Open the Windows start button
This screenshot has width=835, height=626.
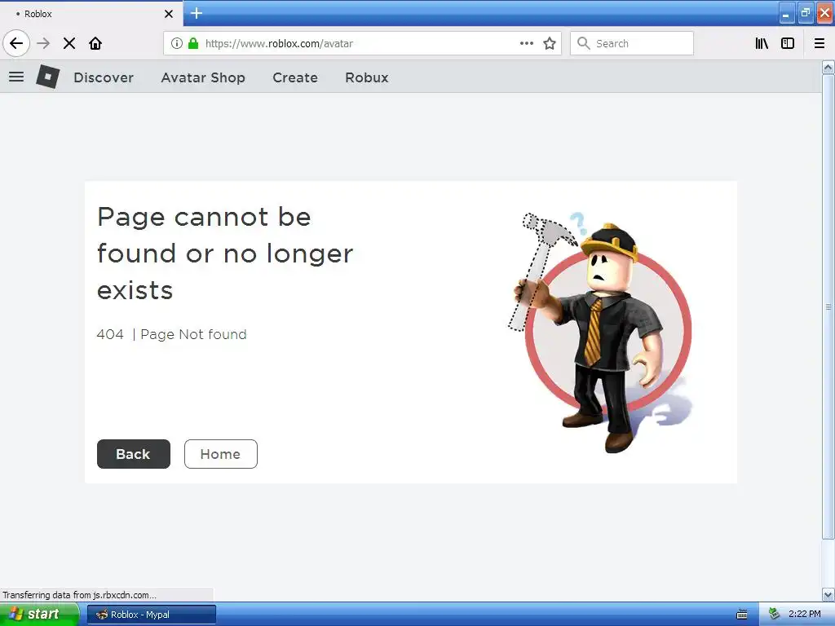(x=39, y=615)
